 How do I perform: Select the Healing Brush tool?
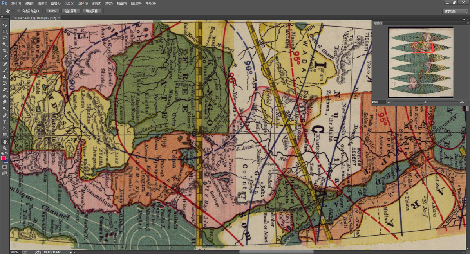(x=5, y=64)
